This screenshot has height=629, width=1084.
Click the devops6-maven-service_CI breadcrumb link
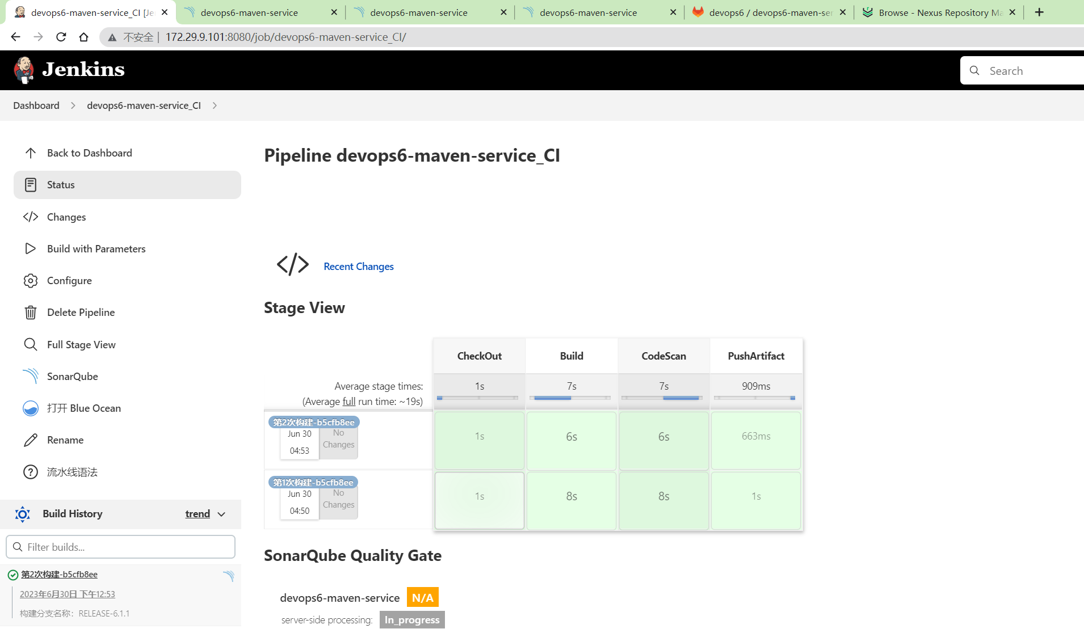pos(144,105)
